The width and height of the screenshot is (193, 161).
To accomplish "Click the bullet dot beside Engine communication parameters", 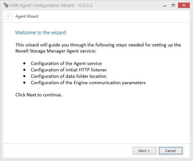I will click(x=24, y=83).
